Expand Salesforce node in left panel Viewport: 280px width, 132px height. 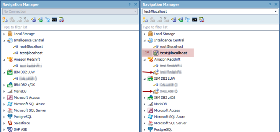tap(4, 123)
